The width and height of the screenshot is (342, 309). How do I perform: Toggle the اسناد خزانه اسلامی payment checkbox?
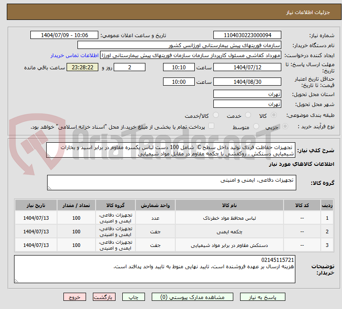pos(211,126)
